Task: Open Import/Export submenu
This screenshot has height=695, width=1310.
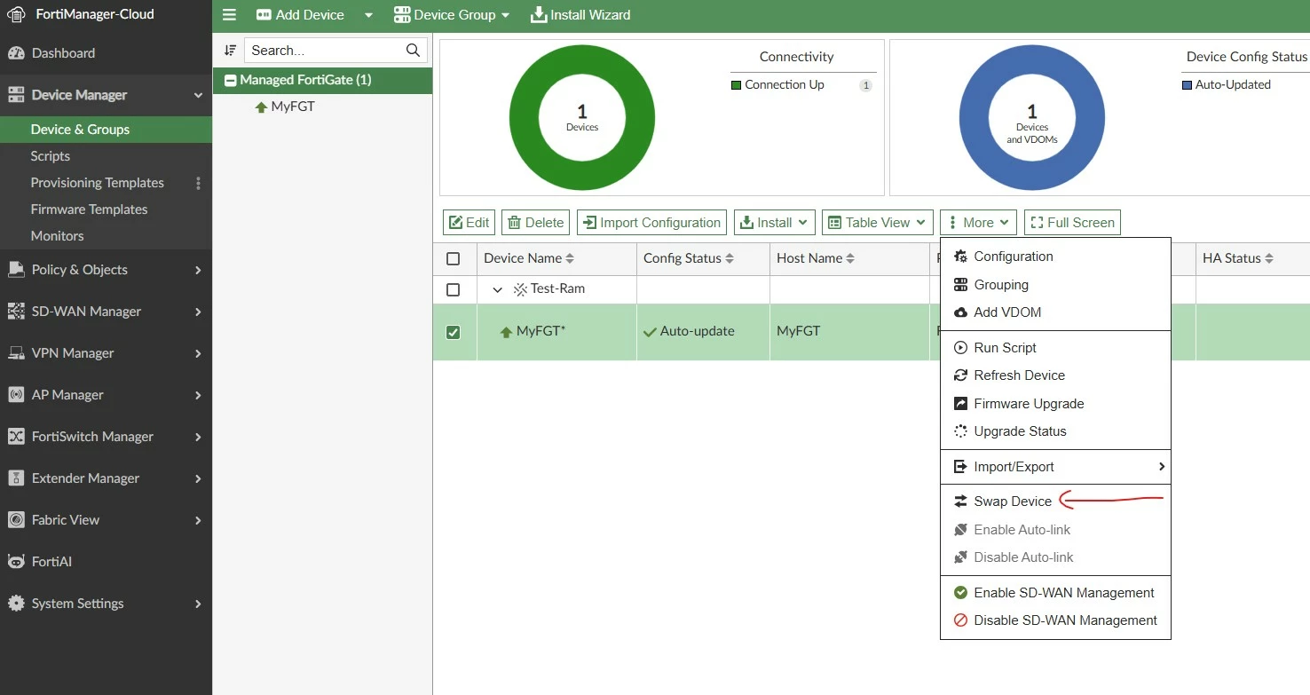Action: (x=1055, y=467)
